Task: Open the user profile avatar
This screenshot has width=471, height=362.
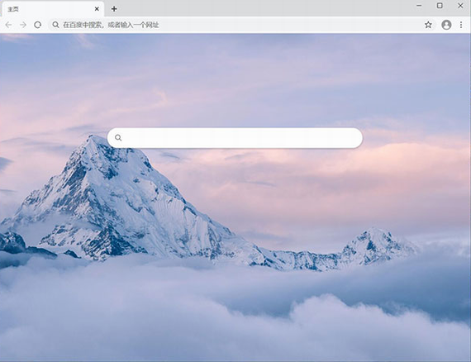Action: 446,25
